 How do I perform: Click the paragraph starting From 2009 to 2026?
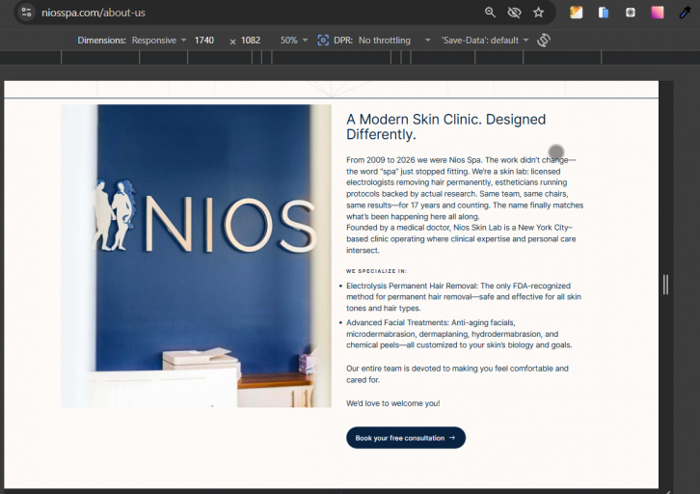pyautogui.click(x=465, y=188)
